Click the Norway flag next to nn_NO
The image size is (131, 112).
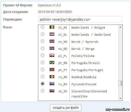tap(52, 41)
